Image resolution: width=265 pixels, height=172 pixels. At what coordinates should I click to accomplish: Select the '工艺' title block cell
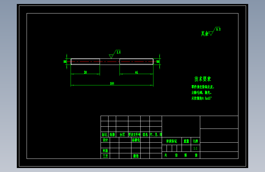pyautogui.click(x=105, y=156)
